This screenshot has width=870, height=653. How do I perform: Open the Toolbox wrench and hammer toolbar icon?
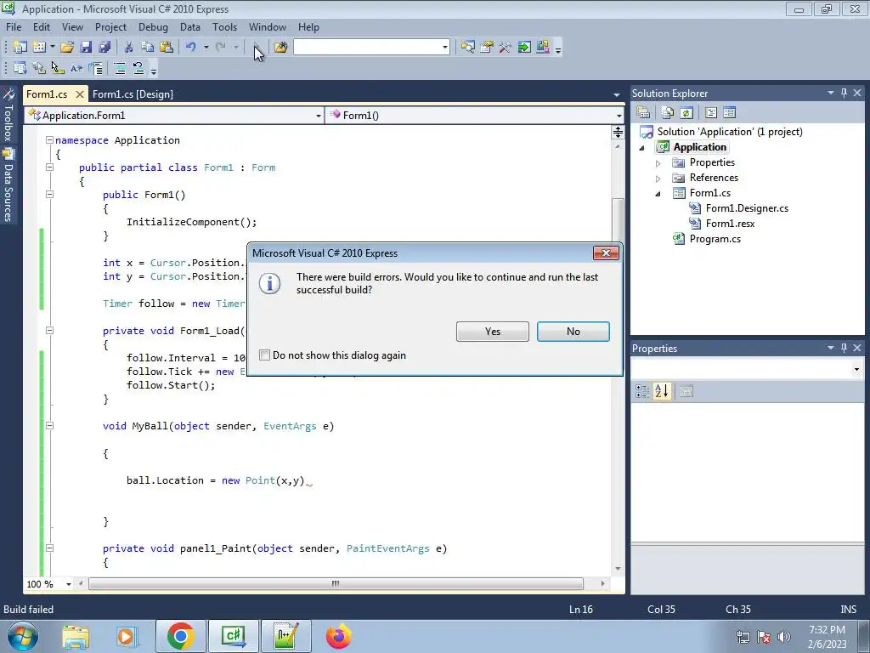(505, 48)
